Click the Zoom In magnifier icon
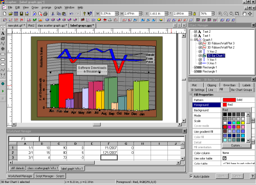The image size is (256, 185). 220,14
